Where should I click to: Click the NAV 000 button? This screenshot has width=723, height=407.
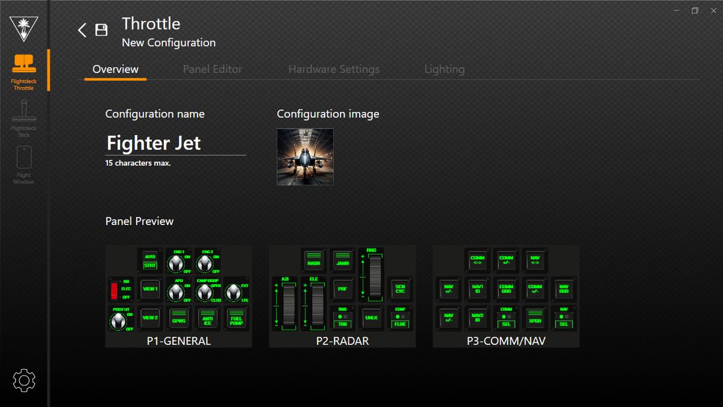(564, 289)
